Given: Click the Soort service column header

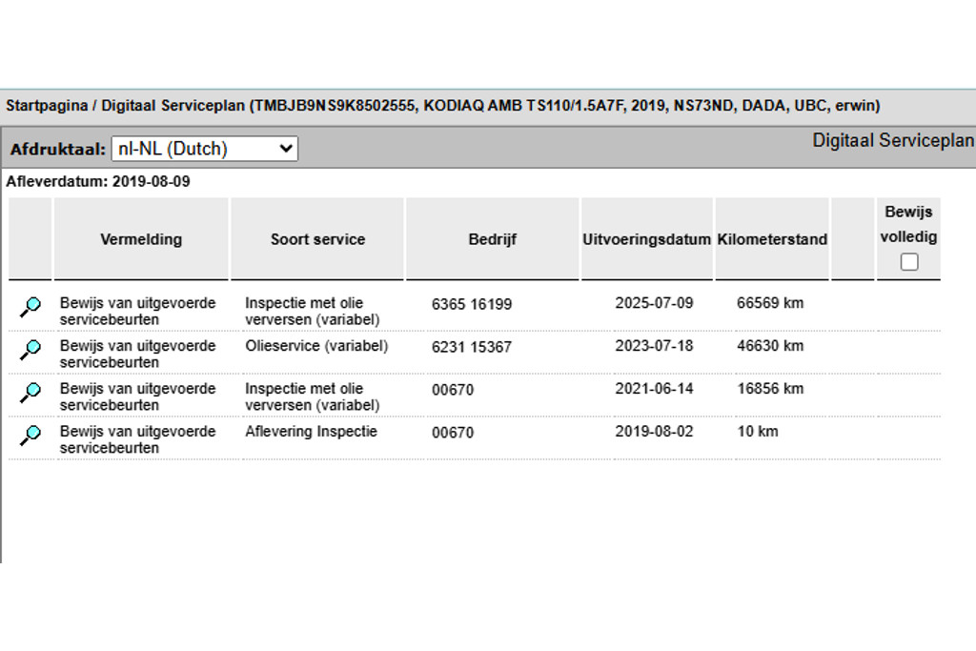Looking at the screenshot, I should pyautogui.click(x=317, y=239).
